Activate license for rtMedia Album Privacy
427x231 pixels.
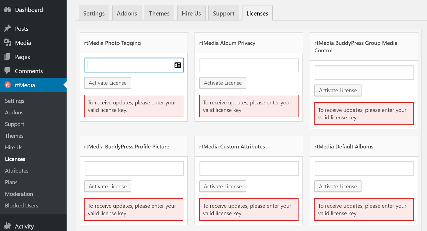(x=223, y=83)
